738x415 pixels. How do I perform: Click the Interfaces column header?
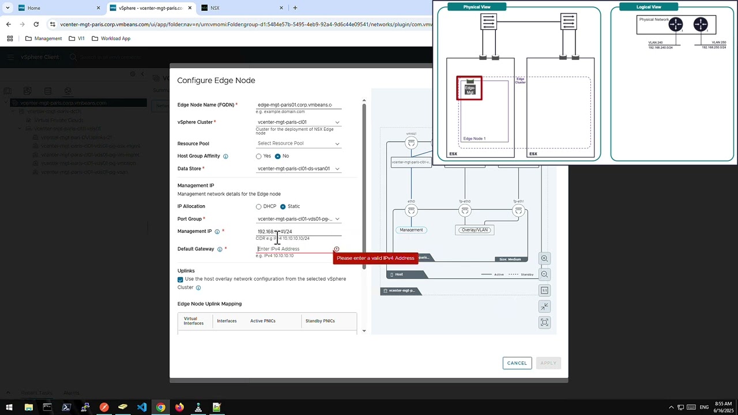tap(227, 321)
